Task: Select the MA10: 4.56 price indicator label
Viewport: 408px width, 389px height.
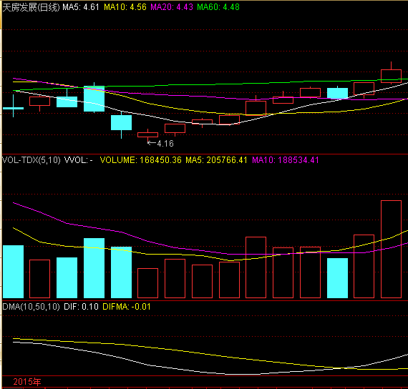Action: pyautogui.click(x=125, y=7)
